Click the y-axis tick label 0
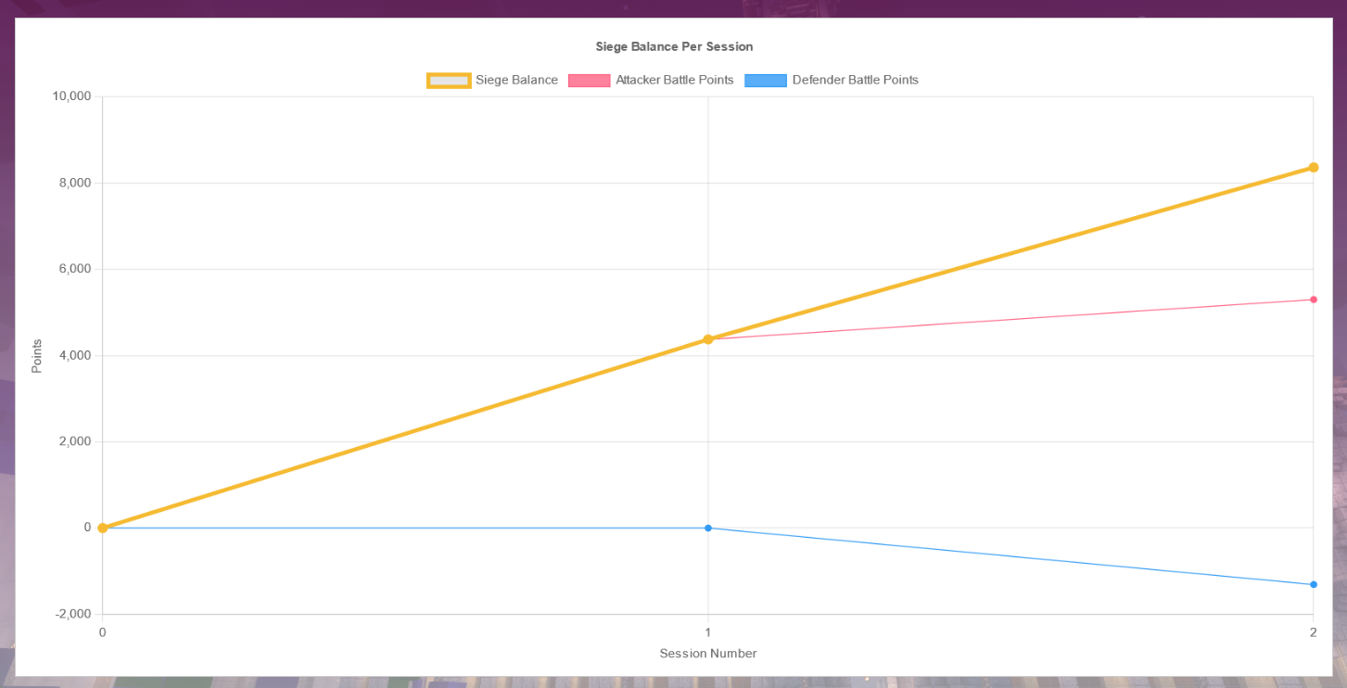The height and width of the screenshot is (688, 1347). pos(87,528)
